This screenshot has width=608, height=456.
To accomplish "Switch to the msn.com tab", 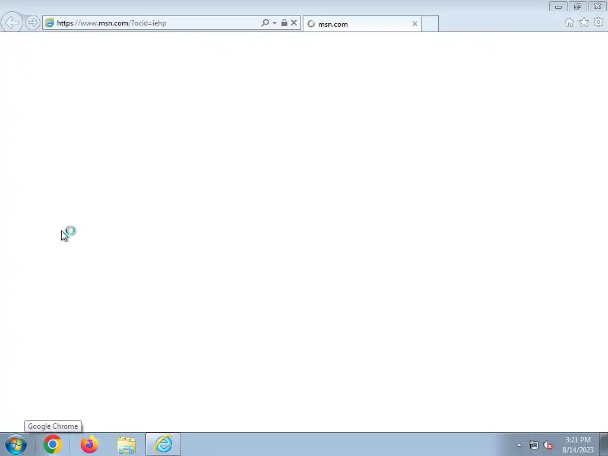I will [362, 24].
